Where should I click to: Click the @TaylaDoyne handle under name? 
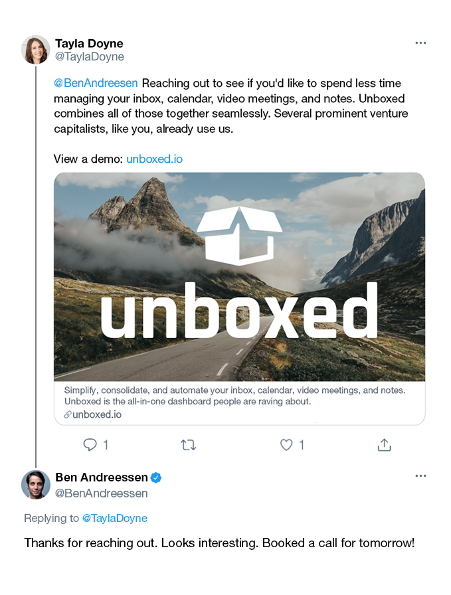tap(90, 57)
